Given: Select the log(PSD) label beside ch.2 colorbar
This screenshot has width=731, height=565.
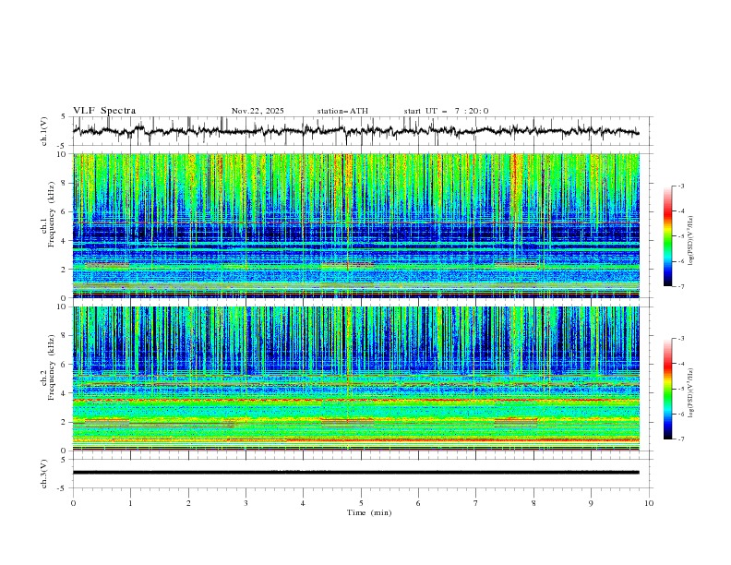Looking at the screenshot, I should click(x=691, y=393).
